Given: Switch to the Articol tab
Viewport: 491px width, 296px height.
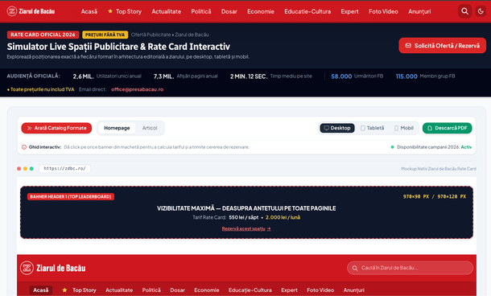Looking at the screenshot, I should point(150,128).
